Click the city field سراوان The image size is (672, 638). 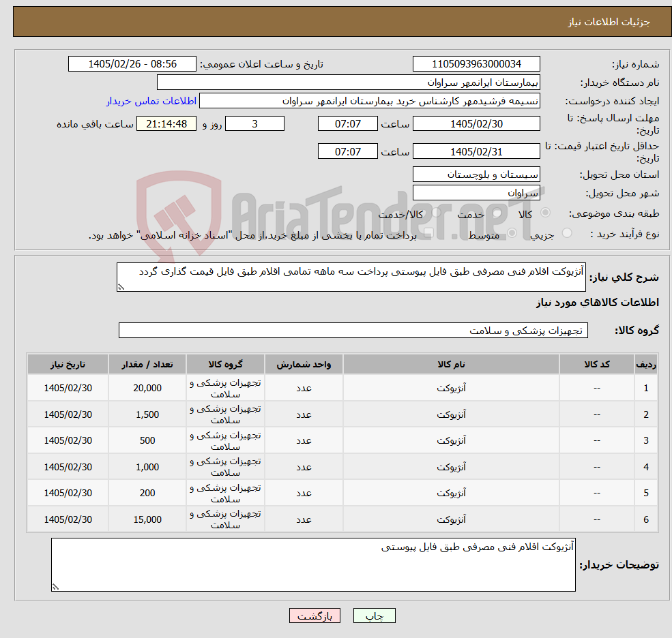click(476, 193)
